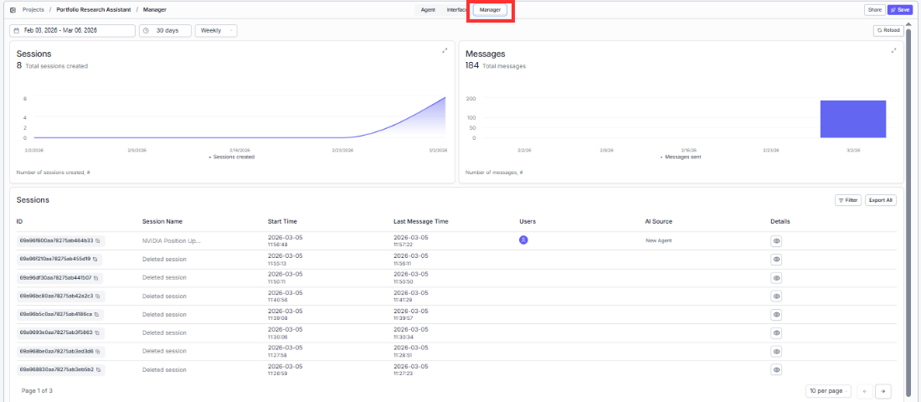Click the Users column header
The width and height of the screenshot is (921, 402).
(527, 222)
